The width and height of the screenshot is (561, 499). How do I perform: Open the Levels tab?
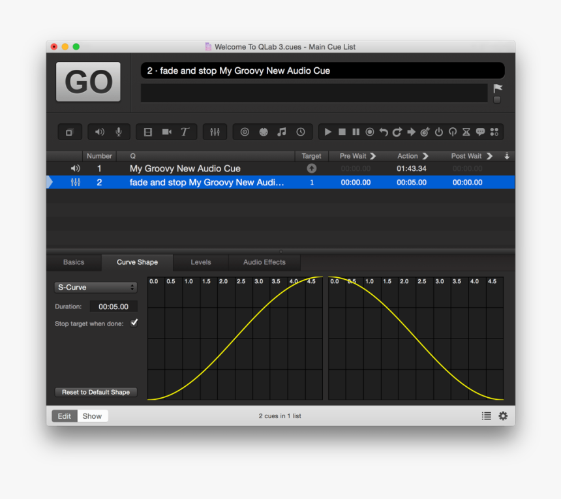click(200, 262)
